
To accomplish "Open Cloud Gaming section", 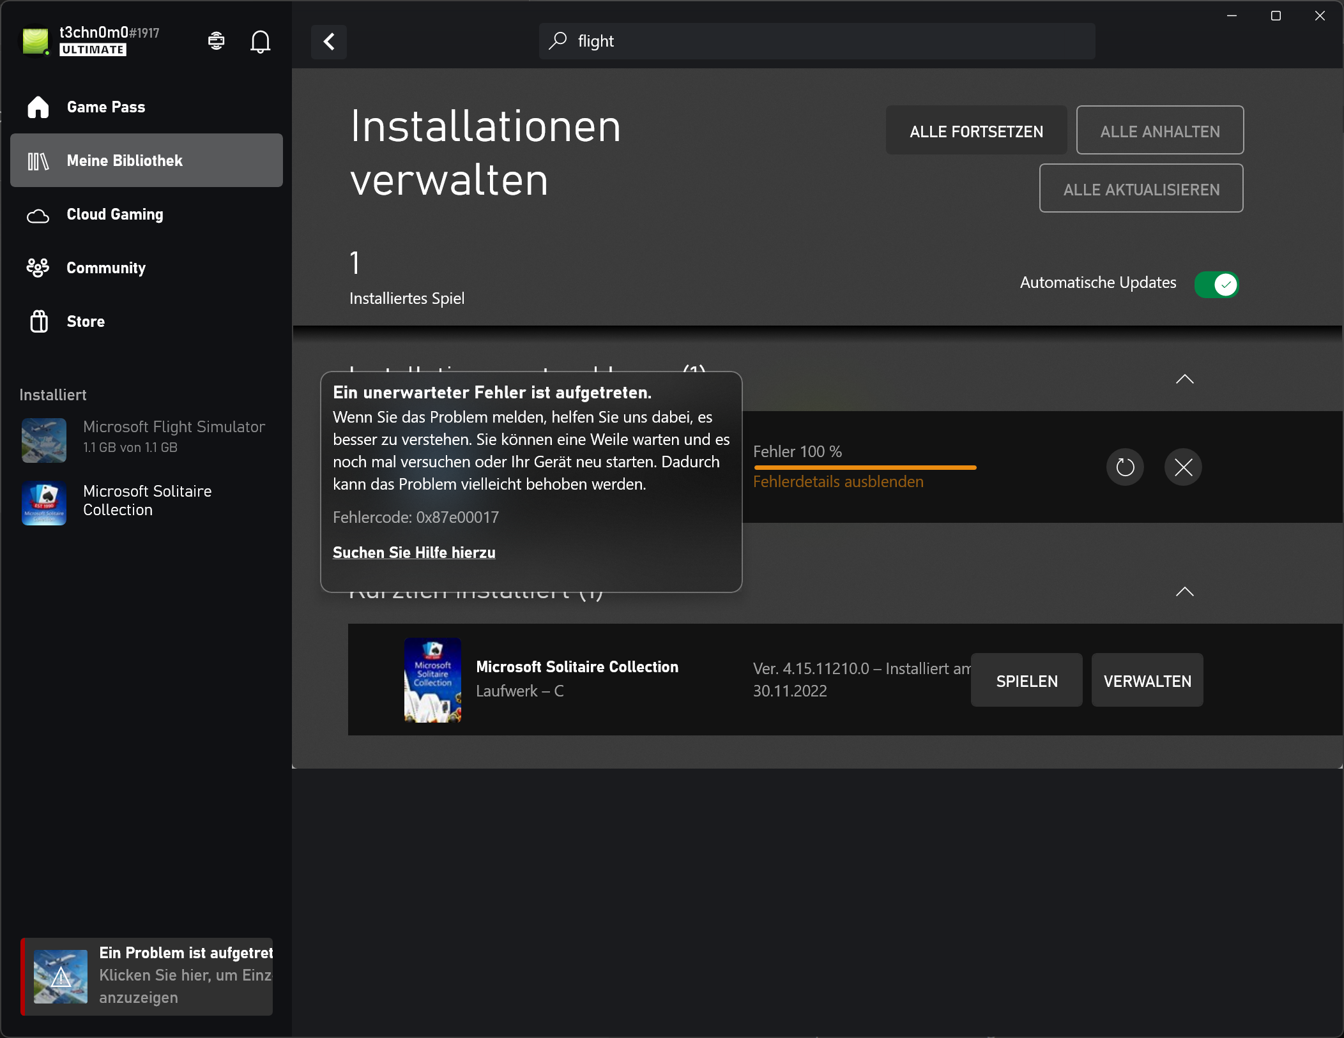I will [x=114, y=214].
